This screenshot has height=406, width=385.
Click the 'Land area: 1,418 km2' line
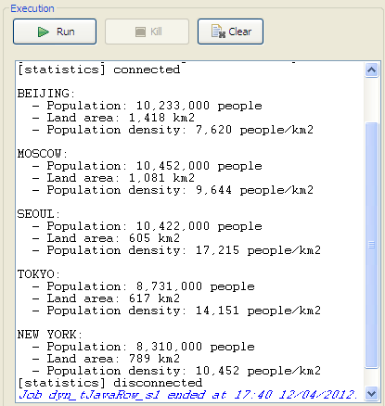[x=113, y=118]
